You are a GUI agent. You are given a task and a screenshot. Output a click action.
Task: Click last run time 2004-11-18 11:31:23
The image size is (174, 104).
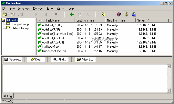[x=89, y=25]
